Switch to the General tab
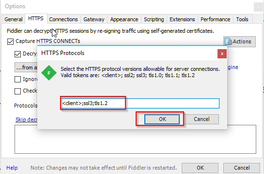 (x=14, y=19)
